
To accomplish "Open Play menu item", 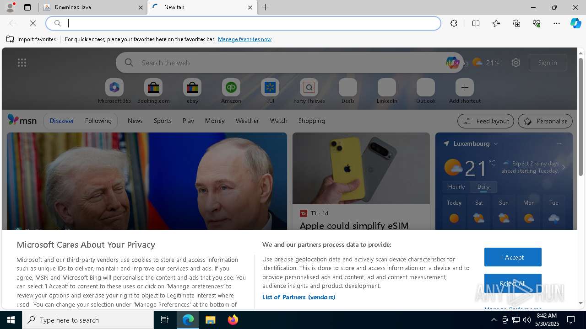I will click(x=188, y=121).
